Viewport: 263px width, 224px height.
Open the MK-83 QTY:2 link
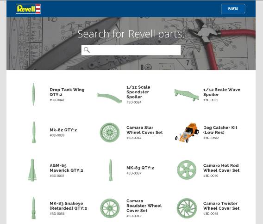140,168
